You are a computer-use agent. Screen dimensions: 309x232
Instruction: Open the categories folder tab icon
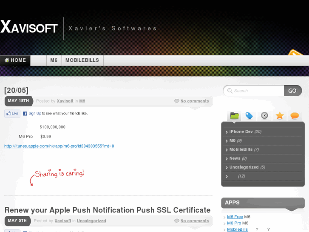(234, 116)
